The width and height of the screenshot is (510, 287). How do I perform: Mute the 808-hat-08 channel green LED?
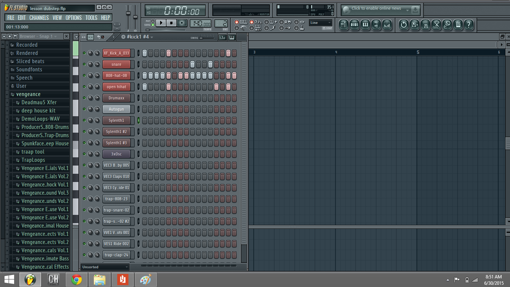(x=84, y=75)
